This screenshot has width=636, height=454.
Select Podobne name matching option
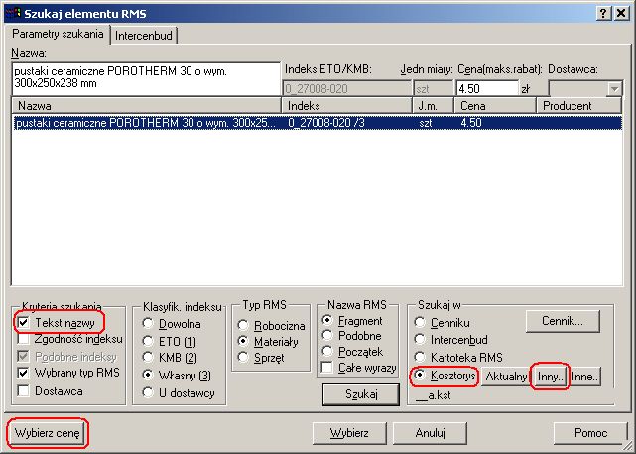pyautogui.click(x=327, y=336)
